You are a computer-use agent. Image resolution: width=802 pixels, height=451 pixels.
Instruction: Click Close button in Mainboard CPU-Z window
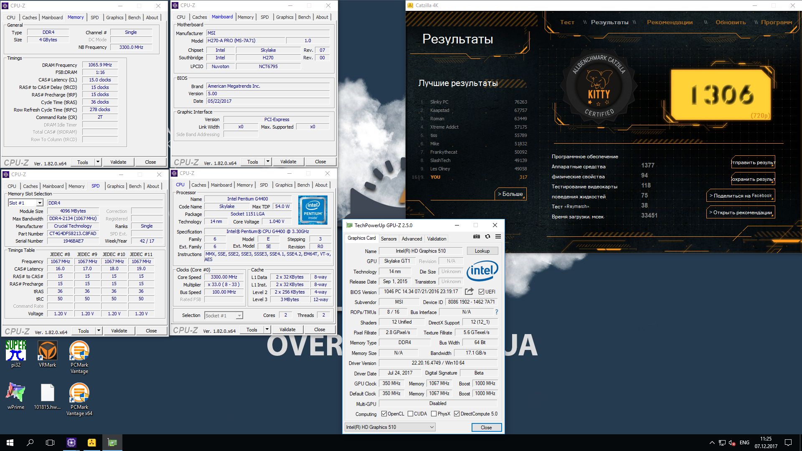pos(320,162)
